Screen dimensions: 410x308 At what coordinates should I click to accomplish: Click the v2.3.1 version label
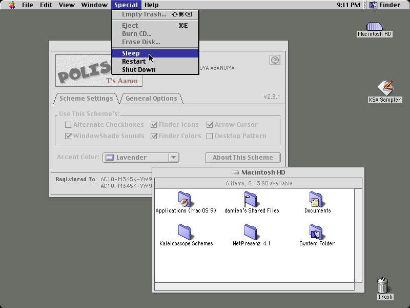[x=272, y=97]
